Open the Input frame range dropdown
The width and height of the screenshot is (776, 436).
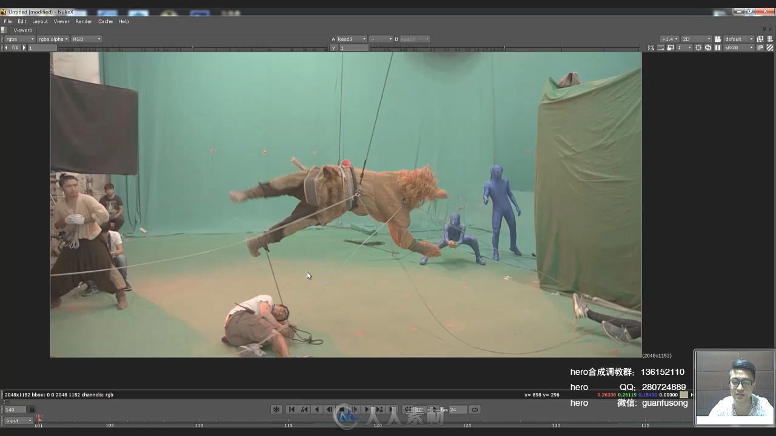19,420
